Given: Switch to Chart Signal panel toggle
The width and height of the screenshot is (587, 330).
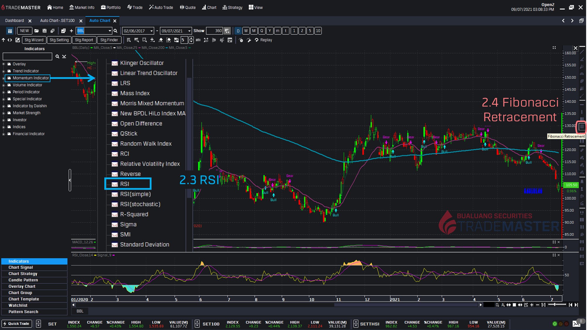Looking at the screenshot, I should [20, 267].
